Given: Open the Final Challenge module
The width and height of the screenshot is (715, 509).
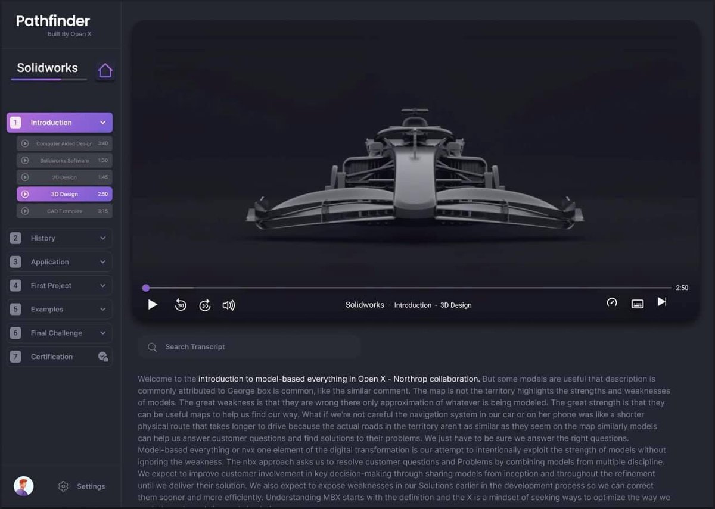Looking at the screenshot, I should click(60, 333).
